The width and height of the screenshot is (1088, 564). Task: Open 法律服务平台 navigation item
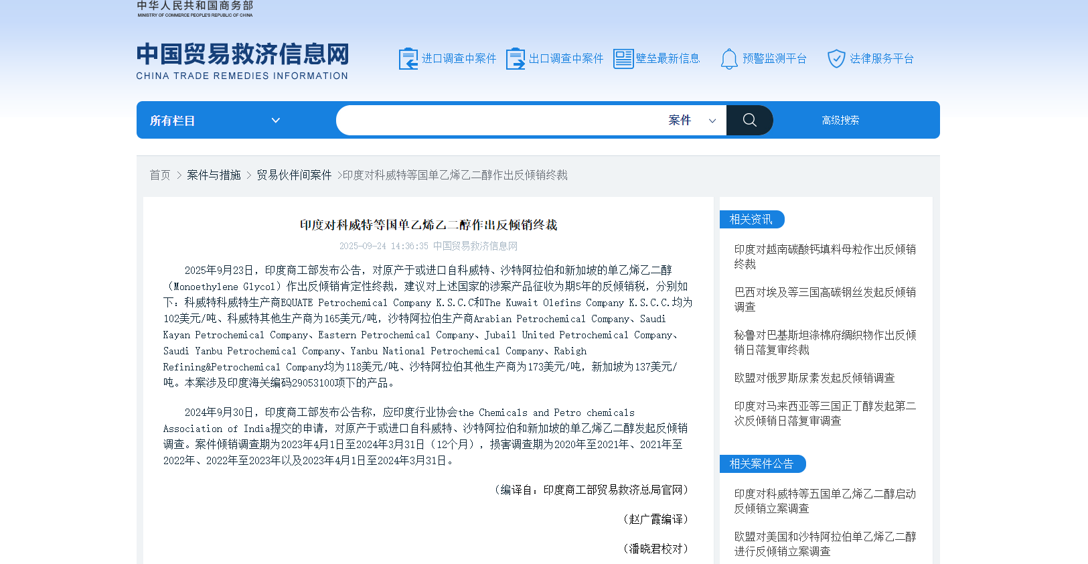[881, 59]
